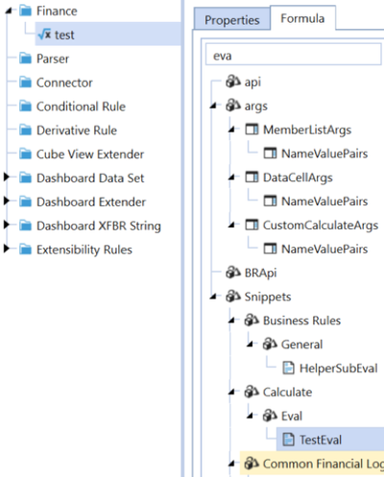This screenshot has width=384, height=477.
Task: Collapse the args node
Action: coord(214,106)
